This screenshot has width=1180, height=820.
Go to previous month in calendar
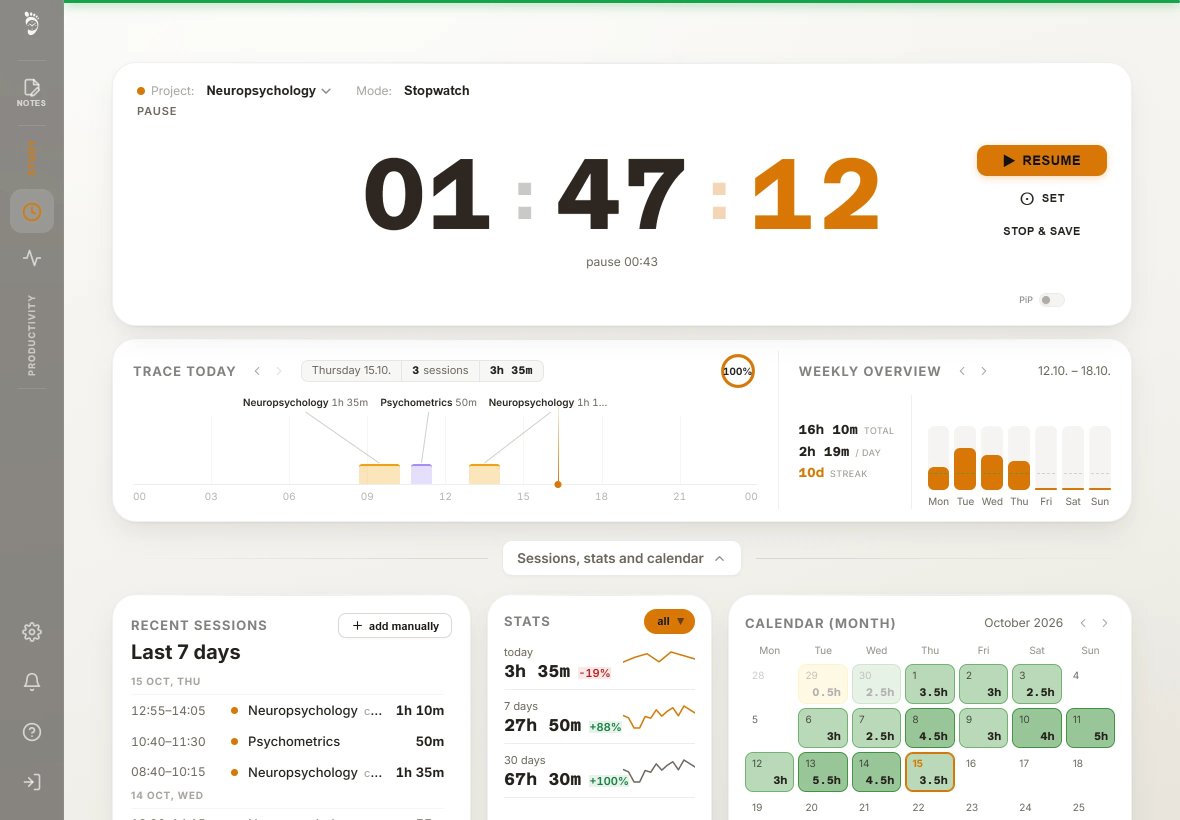point(1083,622)
